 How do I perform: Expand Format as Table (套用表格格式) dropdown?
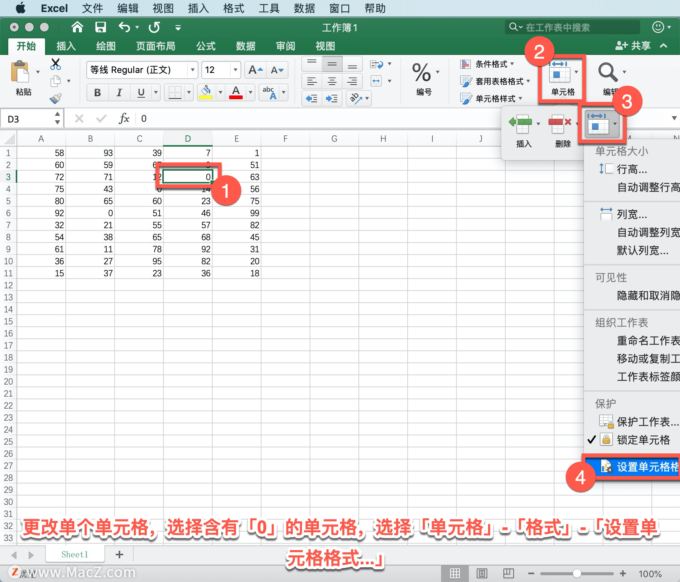click(528, 81)
